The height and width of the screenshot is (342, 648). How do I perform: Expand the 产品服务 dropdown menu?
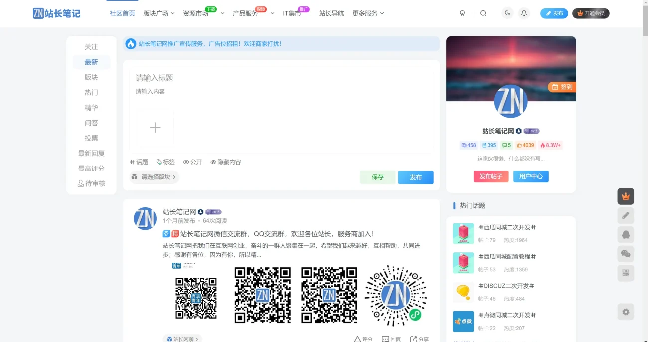pos(253,13)
